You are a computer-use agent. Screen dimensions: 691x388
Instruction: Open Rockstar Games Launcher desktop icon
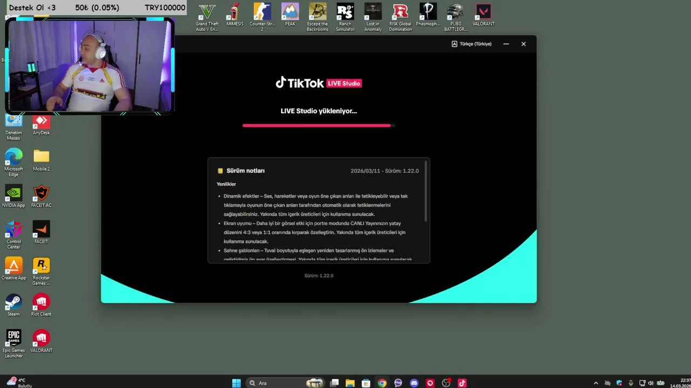click(41, 272)
